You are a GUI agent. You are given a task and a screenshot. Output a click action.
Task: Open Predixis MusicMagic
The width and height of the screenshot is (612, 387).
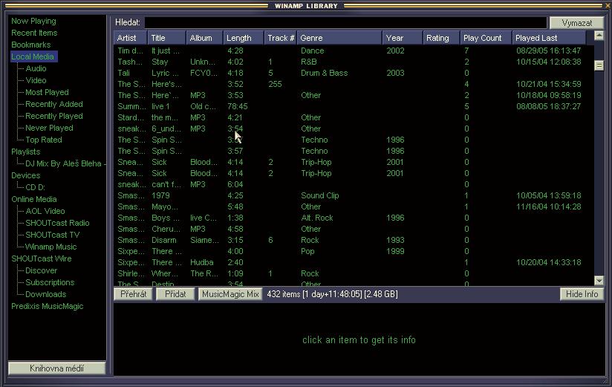[48, 306]
